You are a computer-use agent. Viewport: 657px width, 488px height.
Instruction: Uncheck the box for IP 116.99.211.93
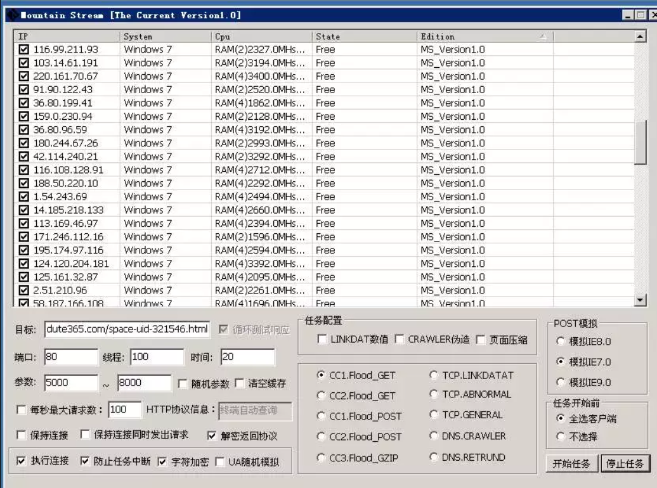24,49
